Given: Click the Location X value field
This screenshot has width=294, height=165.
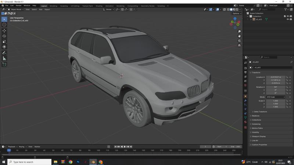Looking at the screenshot, I should [x=275, y=77].
